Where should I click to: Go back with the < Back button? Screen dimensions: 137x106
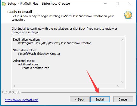click(80, 99)
